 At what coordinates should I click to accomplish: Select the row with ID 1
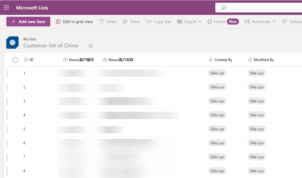[x=153, y=73]
